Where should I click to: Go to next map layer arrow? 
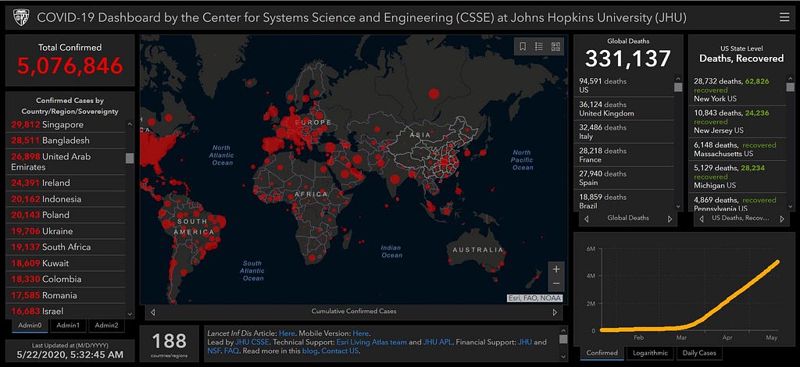point(555,312)
